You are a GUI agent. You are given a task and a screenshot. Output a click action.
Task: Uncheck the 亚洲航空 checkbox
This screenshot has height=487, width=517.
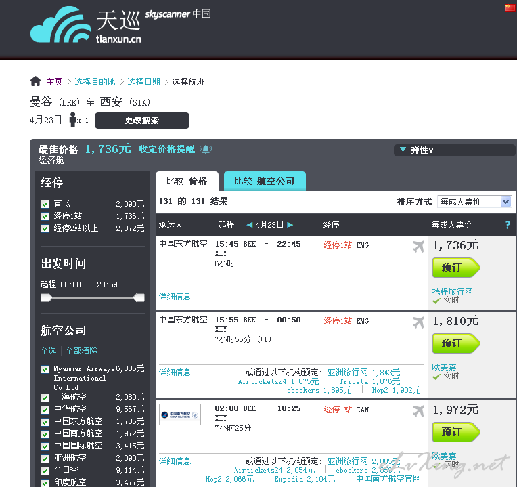click(x=45, y=459)
